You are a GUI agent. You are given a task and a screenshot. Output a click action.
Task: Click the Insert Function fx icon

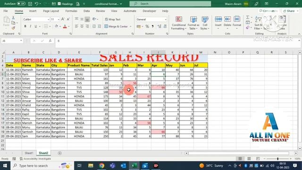click(x=50, y=41)
